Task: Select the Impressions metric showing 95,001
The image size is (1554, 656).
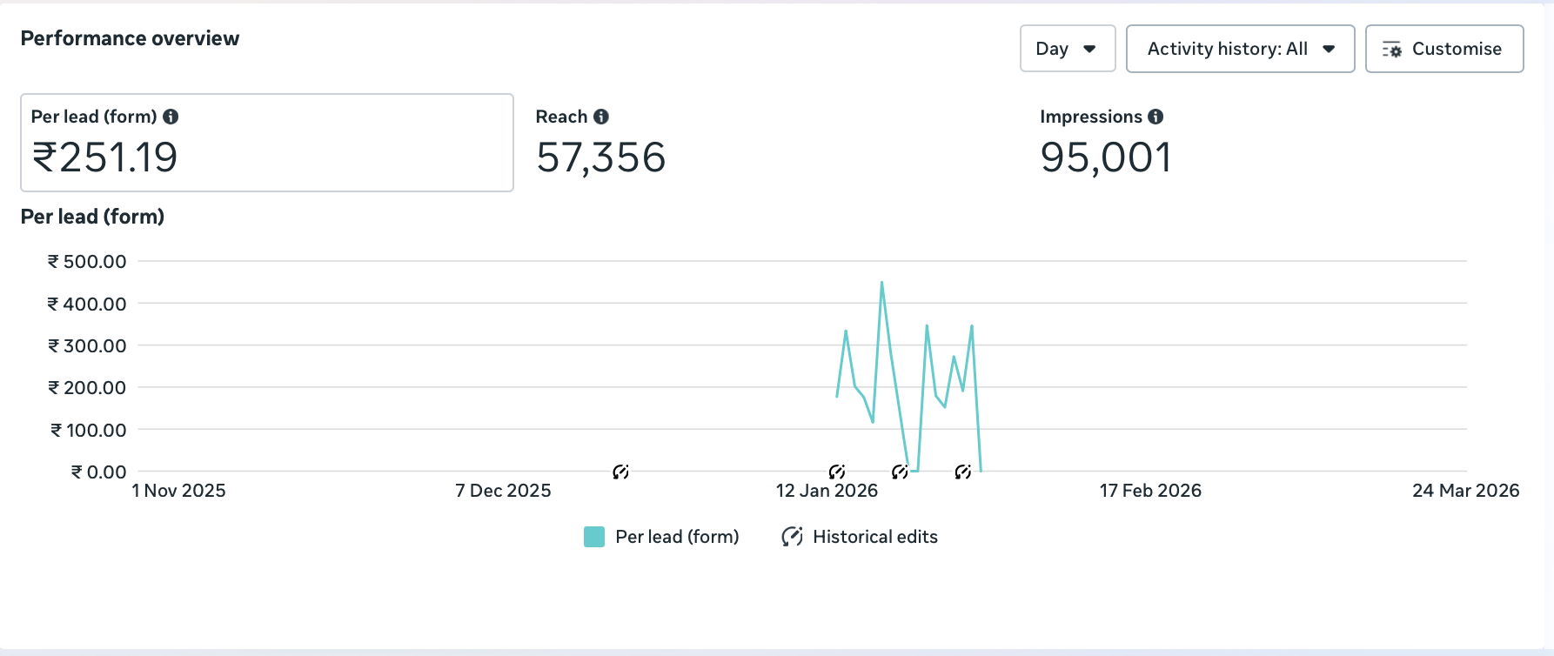Action: tap(1105, 157)
